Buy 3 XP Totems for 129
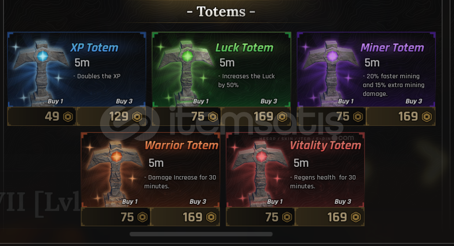This screenshot has height=246, width=454. coord(111,117)
